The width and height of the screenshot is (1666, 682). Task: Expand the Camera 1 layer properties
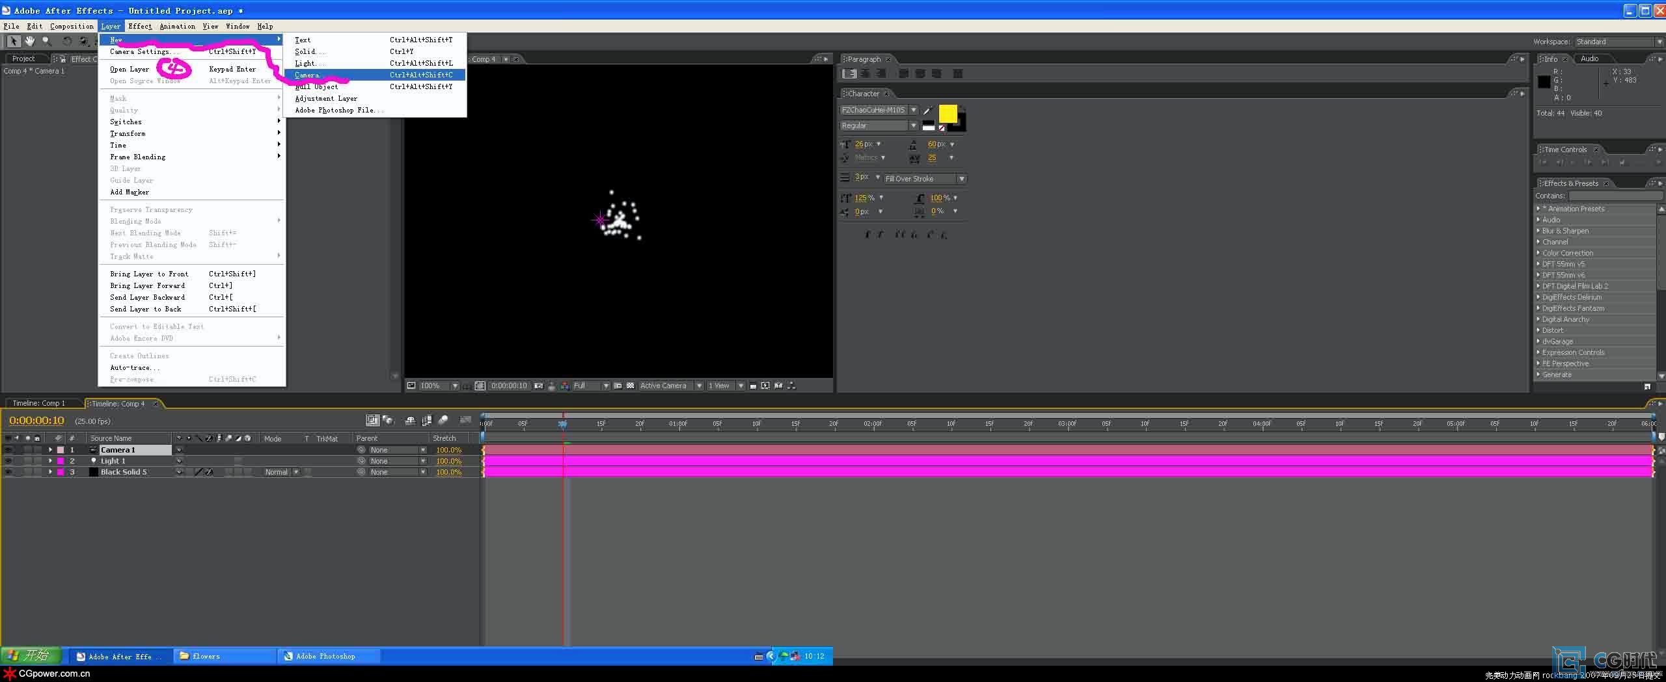tap(50, 450)
